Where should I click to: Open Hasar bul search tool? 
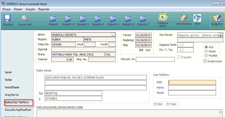click(25, 19)
